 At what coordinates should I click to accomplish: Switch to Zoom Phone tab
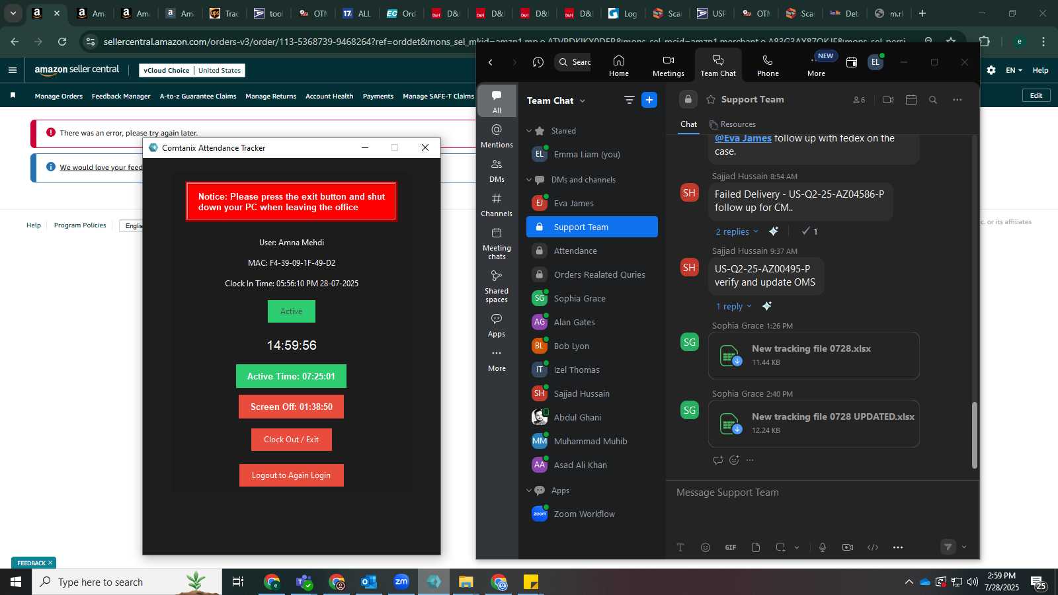point(767,65)
